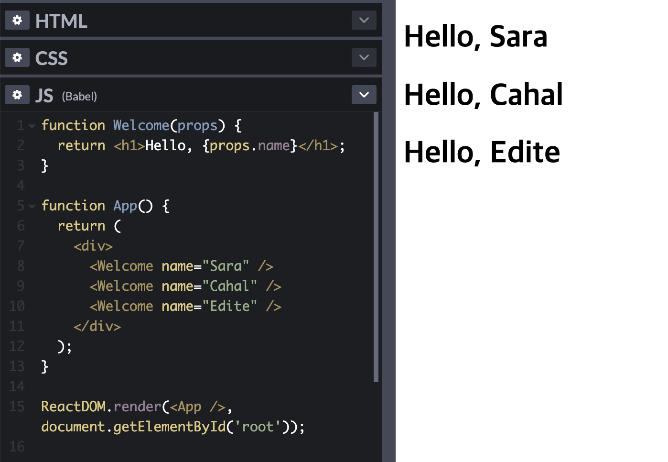
Task: Click the opening <div> tag on line 7
Action: click(93, 246)
